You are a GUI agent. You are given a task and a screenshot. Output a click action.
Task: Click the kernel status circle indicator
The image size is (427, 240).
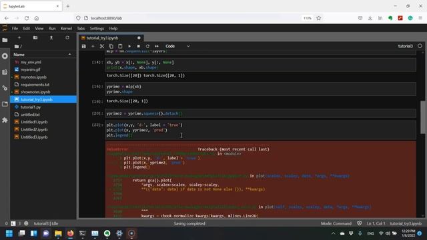420,46
